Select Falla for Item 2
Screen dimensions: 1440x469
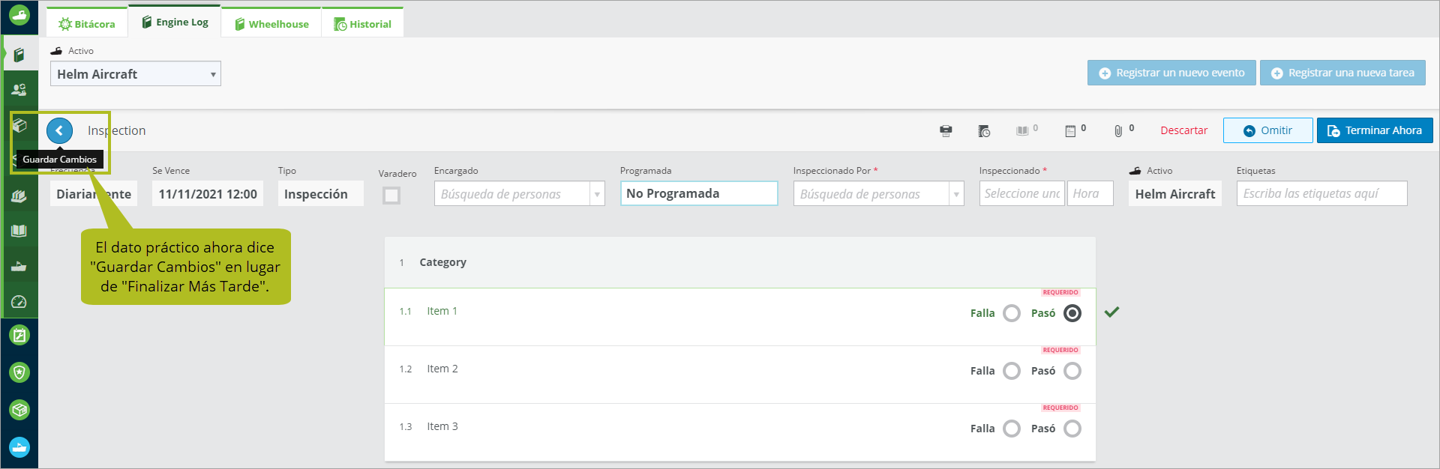coord(1012,371)
